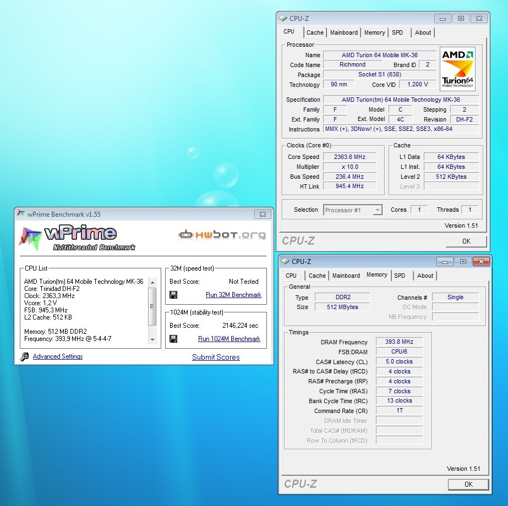Click the Command Rate value 1T
This screenshot has height=506, width=508.
(x=399, y=410)
